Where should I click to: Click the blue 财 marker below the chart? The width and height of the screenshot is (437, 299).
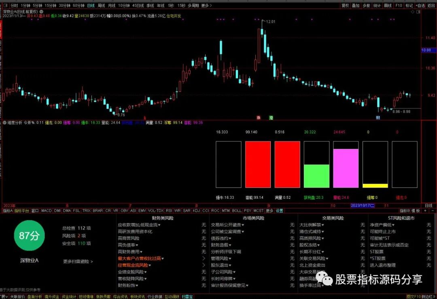(x=378, y=118)
